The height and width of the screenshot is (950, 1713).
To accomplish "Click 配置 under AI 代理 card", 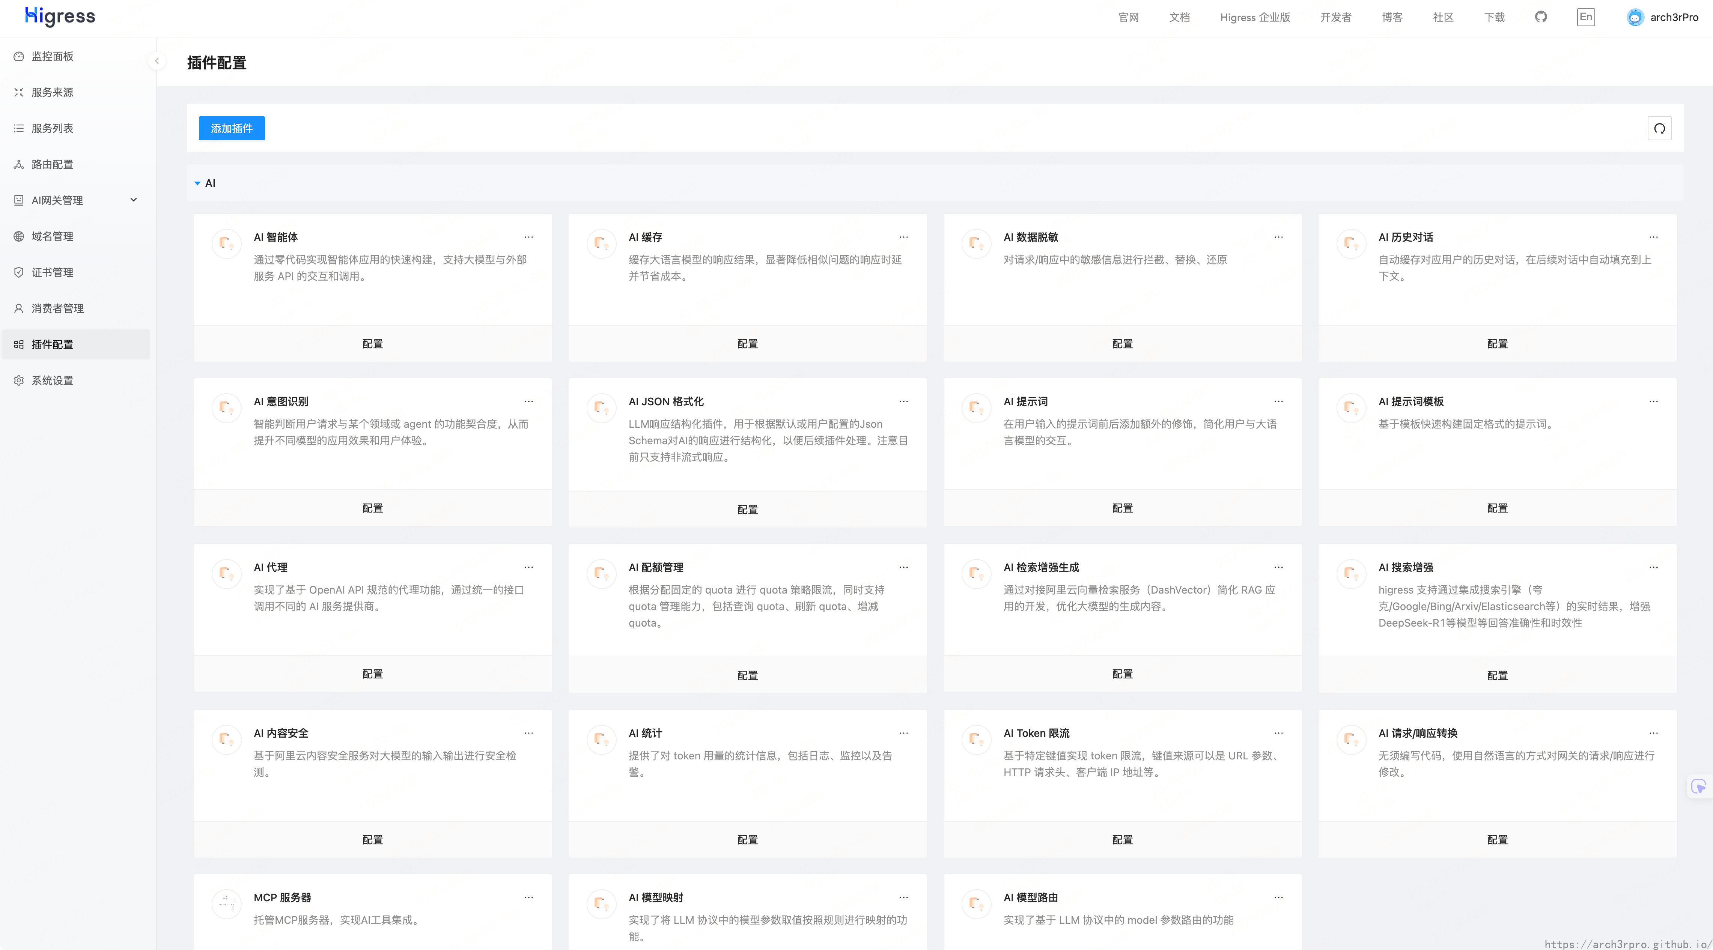I will pos(372,674).
